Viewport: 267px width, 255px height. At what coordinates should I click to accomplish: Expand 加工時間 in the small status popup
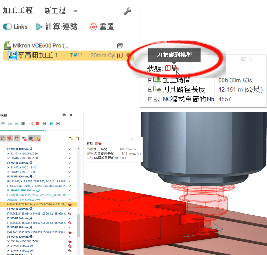88,149
